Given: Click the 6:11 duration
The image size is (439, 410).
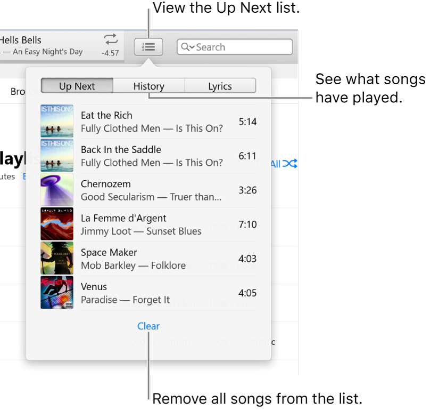Looking at the screenshot, I should (247, 156).
